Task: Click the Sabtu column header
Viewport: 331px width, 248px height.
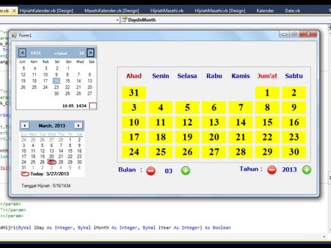Action: [294, 76]
